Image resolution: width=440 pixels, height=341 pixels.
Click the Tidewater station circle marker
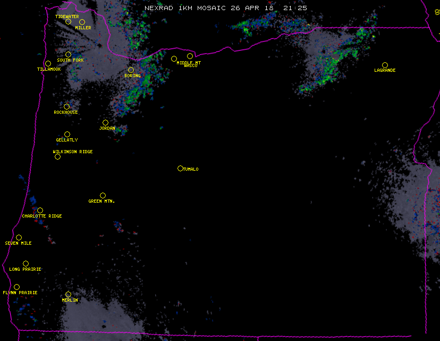[68, 21]
